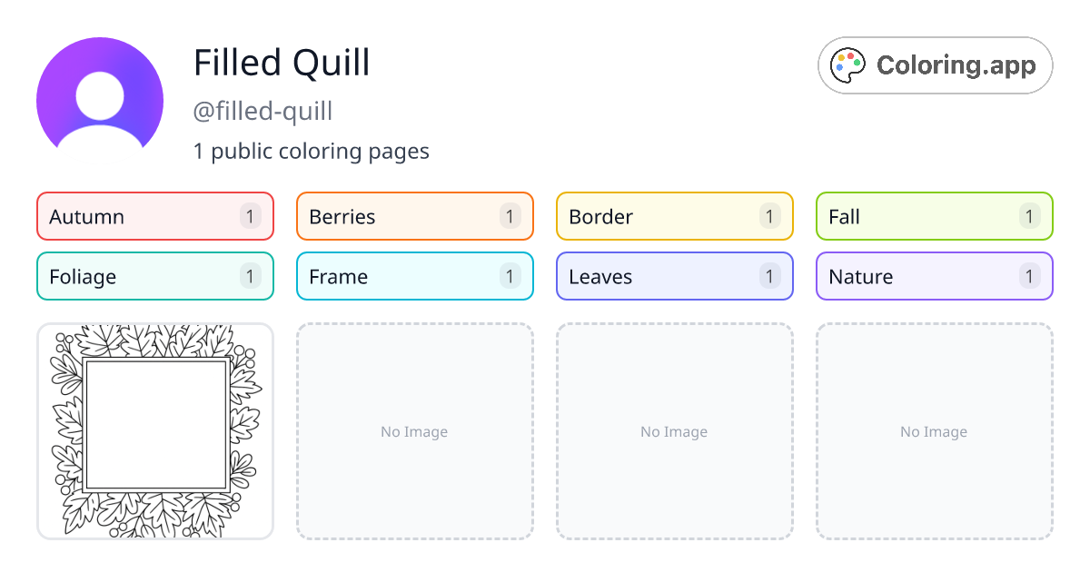Open the leaf frame coloring page thumbnail
Screen dimensions: 1090x572
click(154, 431)
